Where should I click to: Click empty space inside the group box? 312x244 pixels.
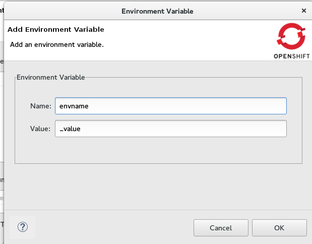158,151
